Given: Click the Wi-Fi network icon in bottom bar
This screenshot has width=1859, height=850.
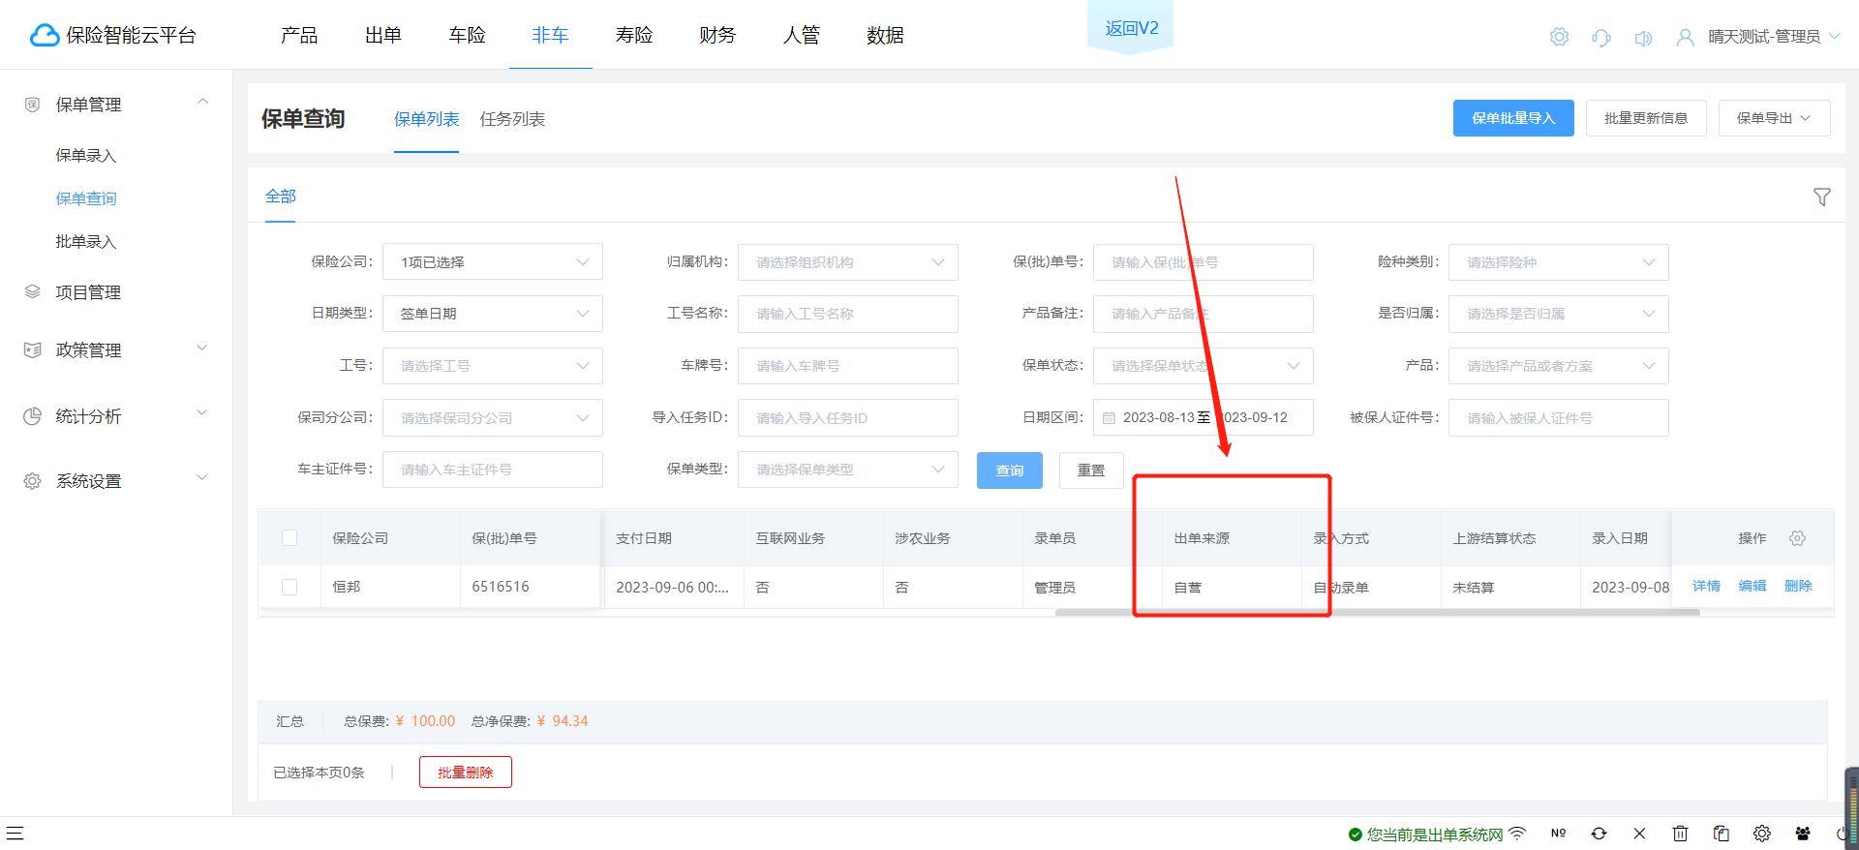Looking at the screenshot, I should [1517, 834].
